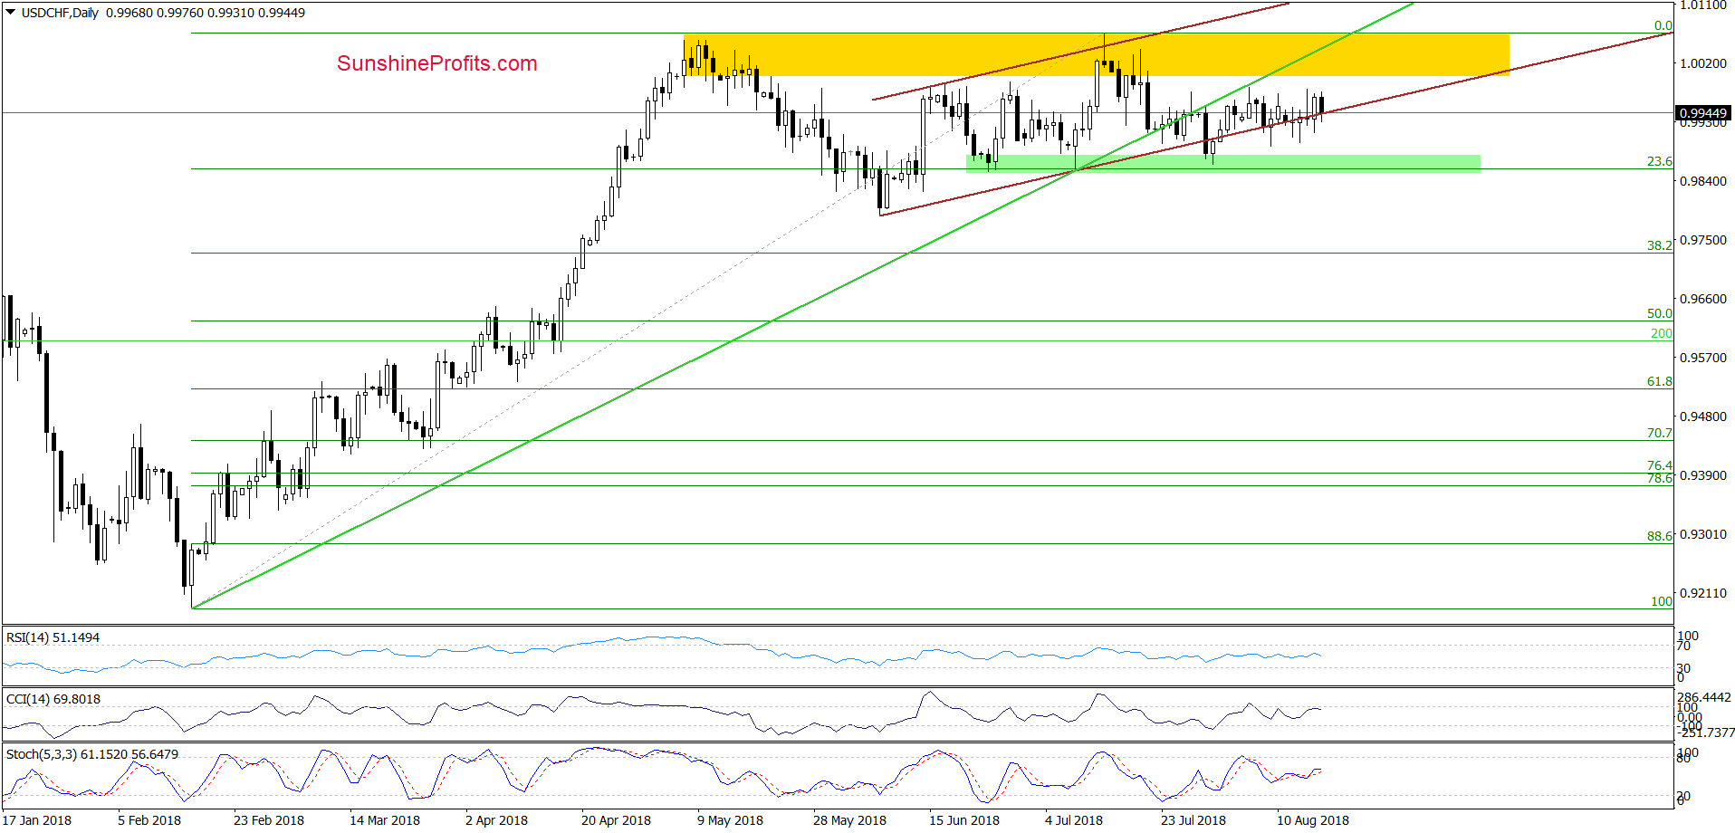Screen dimensions: 1735x833
Task: Click the 0.96600 price axis value
Action: pos(1703,299)
